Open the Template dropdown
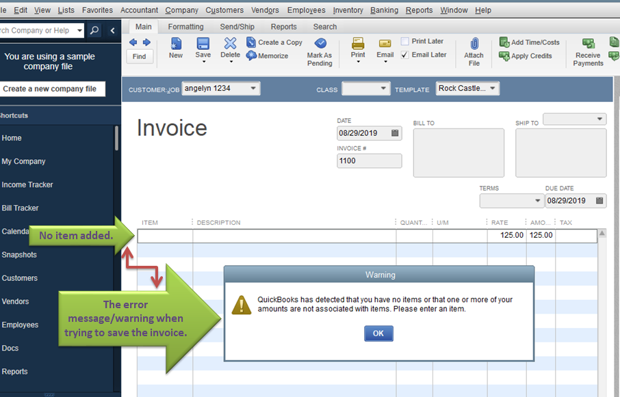This screenshot has width=620, height=397. (x=493, y=88)
